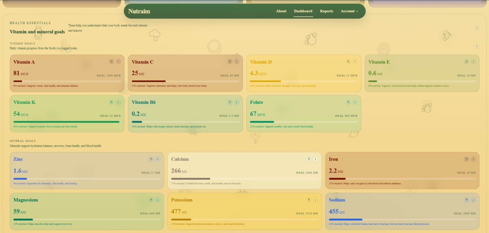Viewport: 489px width, 233px height.
Task: Select the Folate card title
Action: 256,102
